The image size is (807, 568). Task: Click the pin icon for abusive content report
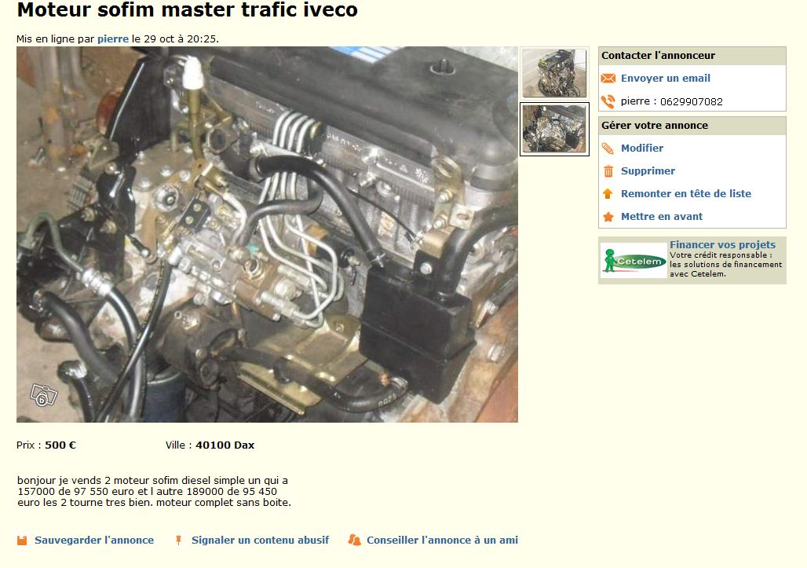click(178, 541)
